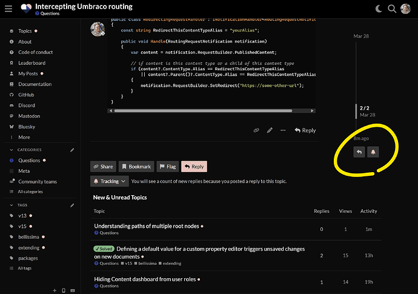Edit categories with pencil icon

click(x=72, y=150)
